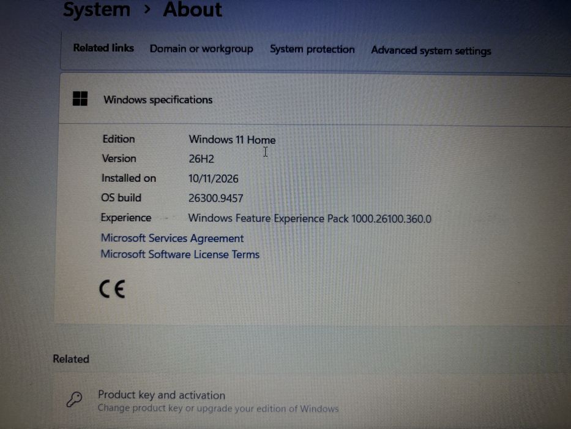Viewport: 571px width, 429px height.
Task: Open Advanced system settings
Action: click(x=431, y=50)
